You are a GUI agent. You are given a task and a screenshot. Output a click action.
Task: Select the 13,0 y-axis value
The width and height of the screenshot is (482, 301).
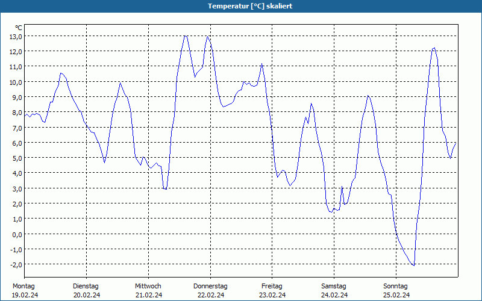(16, 37)
